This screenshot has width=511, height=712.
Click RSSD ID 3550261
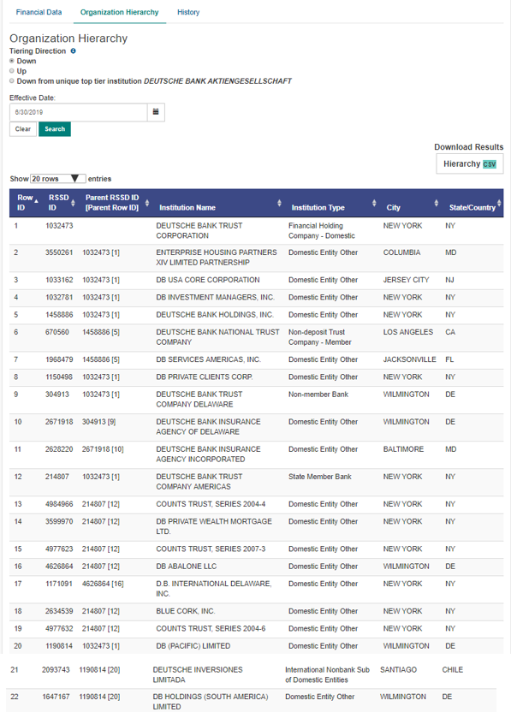click(59, 252)
